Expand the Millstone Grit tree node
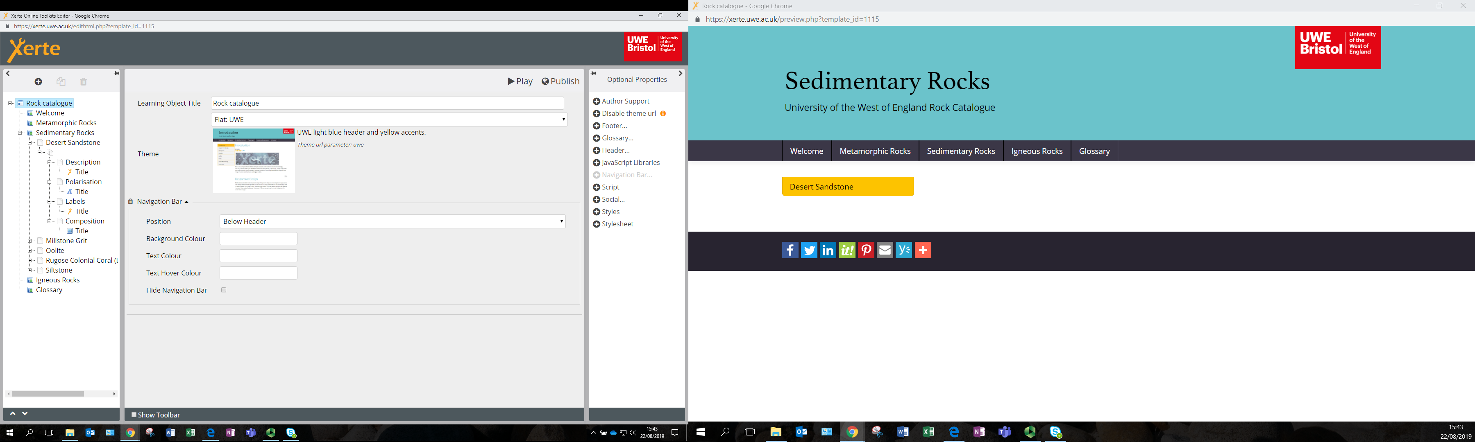Viewport: 1475px width, 442px height. pyautogui.click(x=30, y=241)
